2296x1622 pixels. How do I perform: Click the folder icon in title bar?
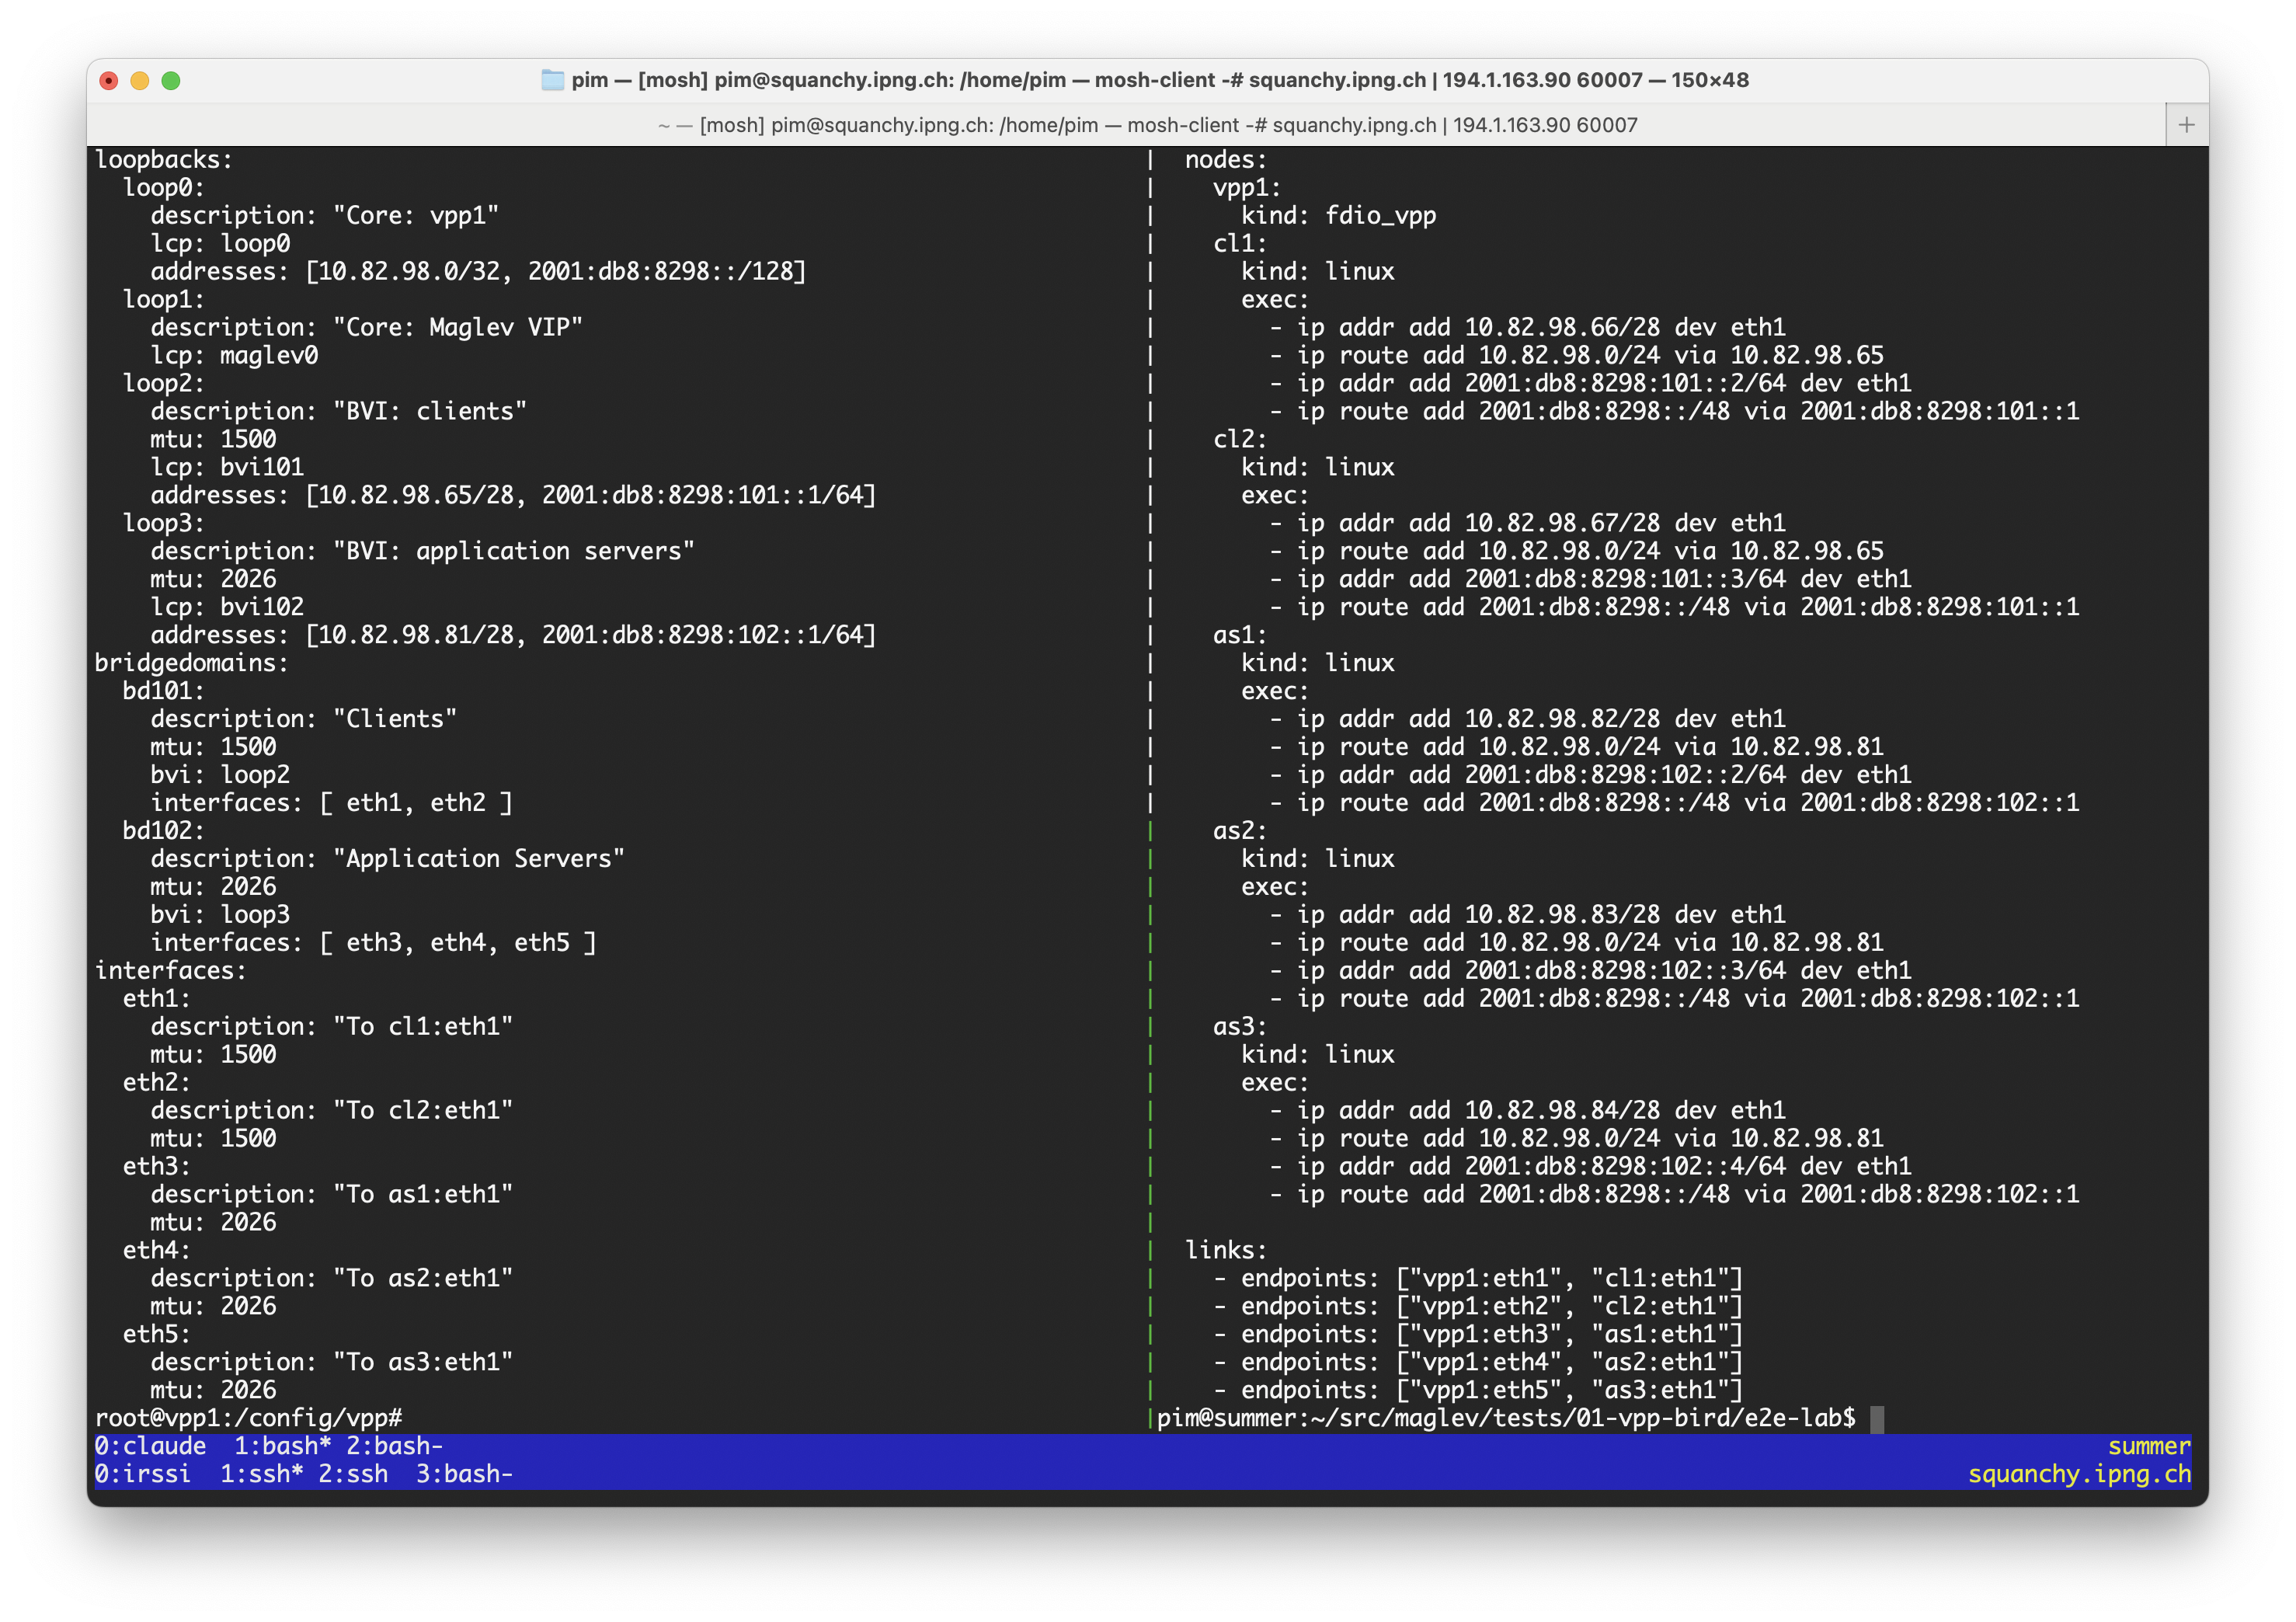[552, 80]
